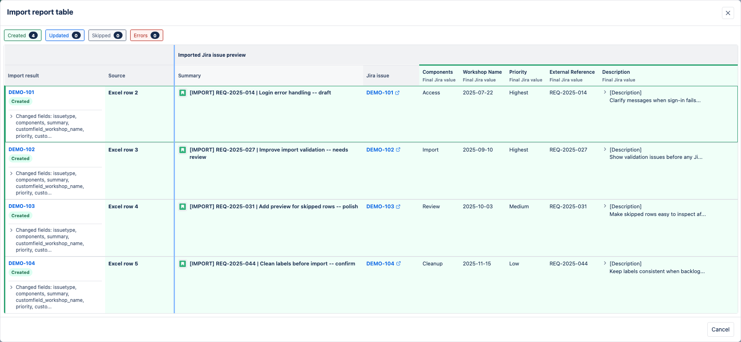Click the Low priority value
The width and height of the screenshot is (741, 342).
(514, 264)
